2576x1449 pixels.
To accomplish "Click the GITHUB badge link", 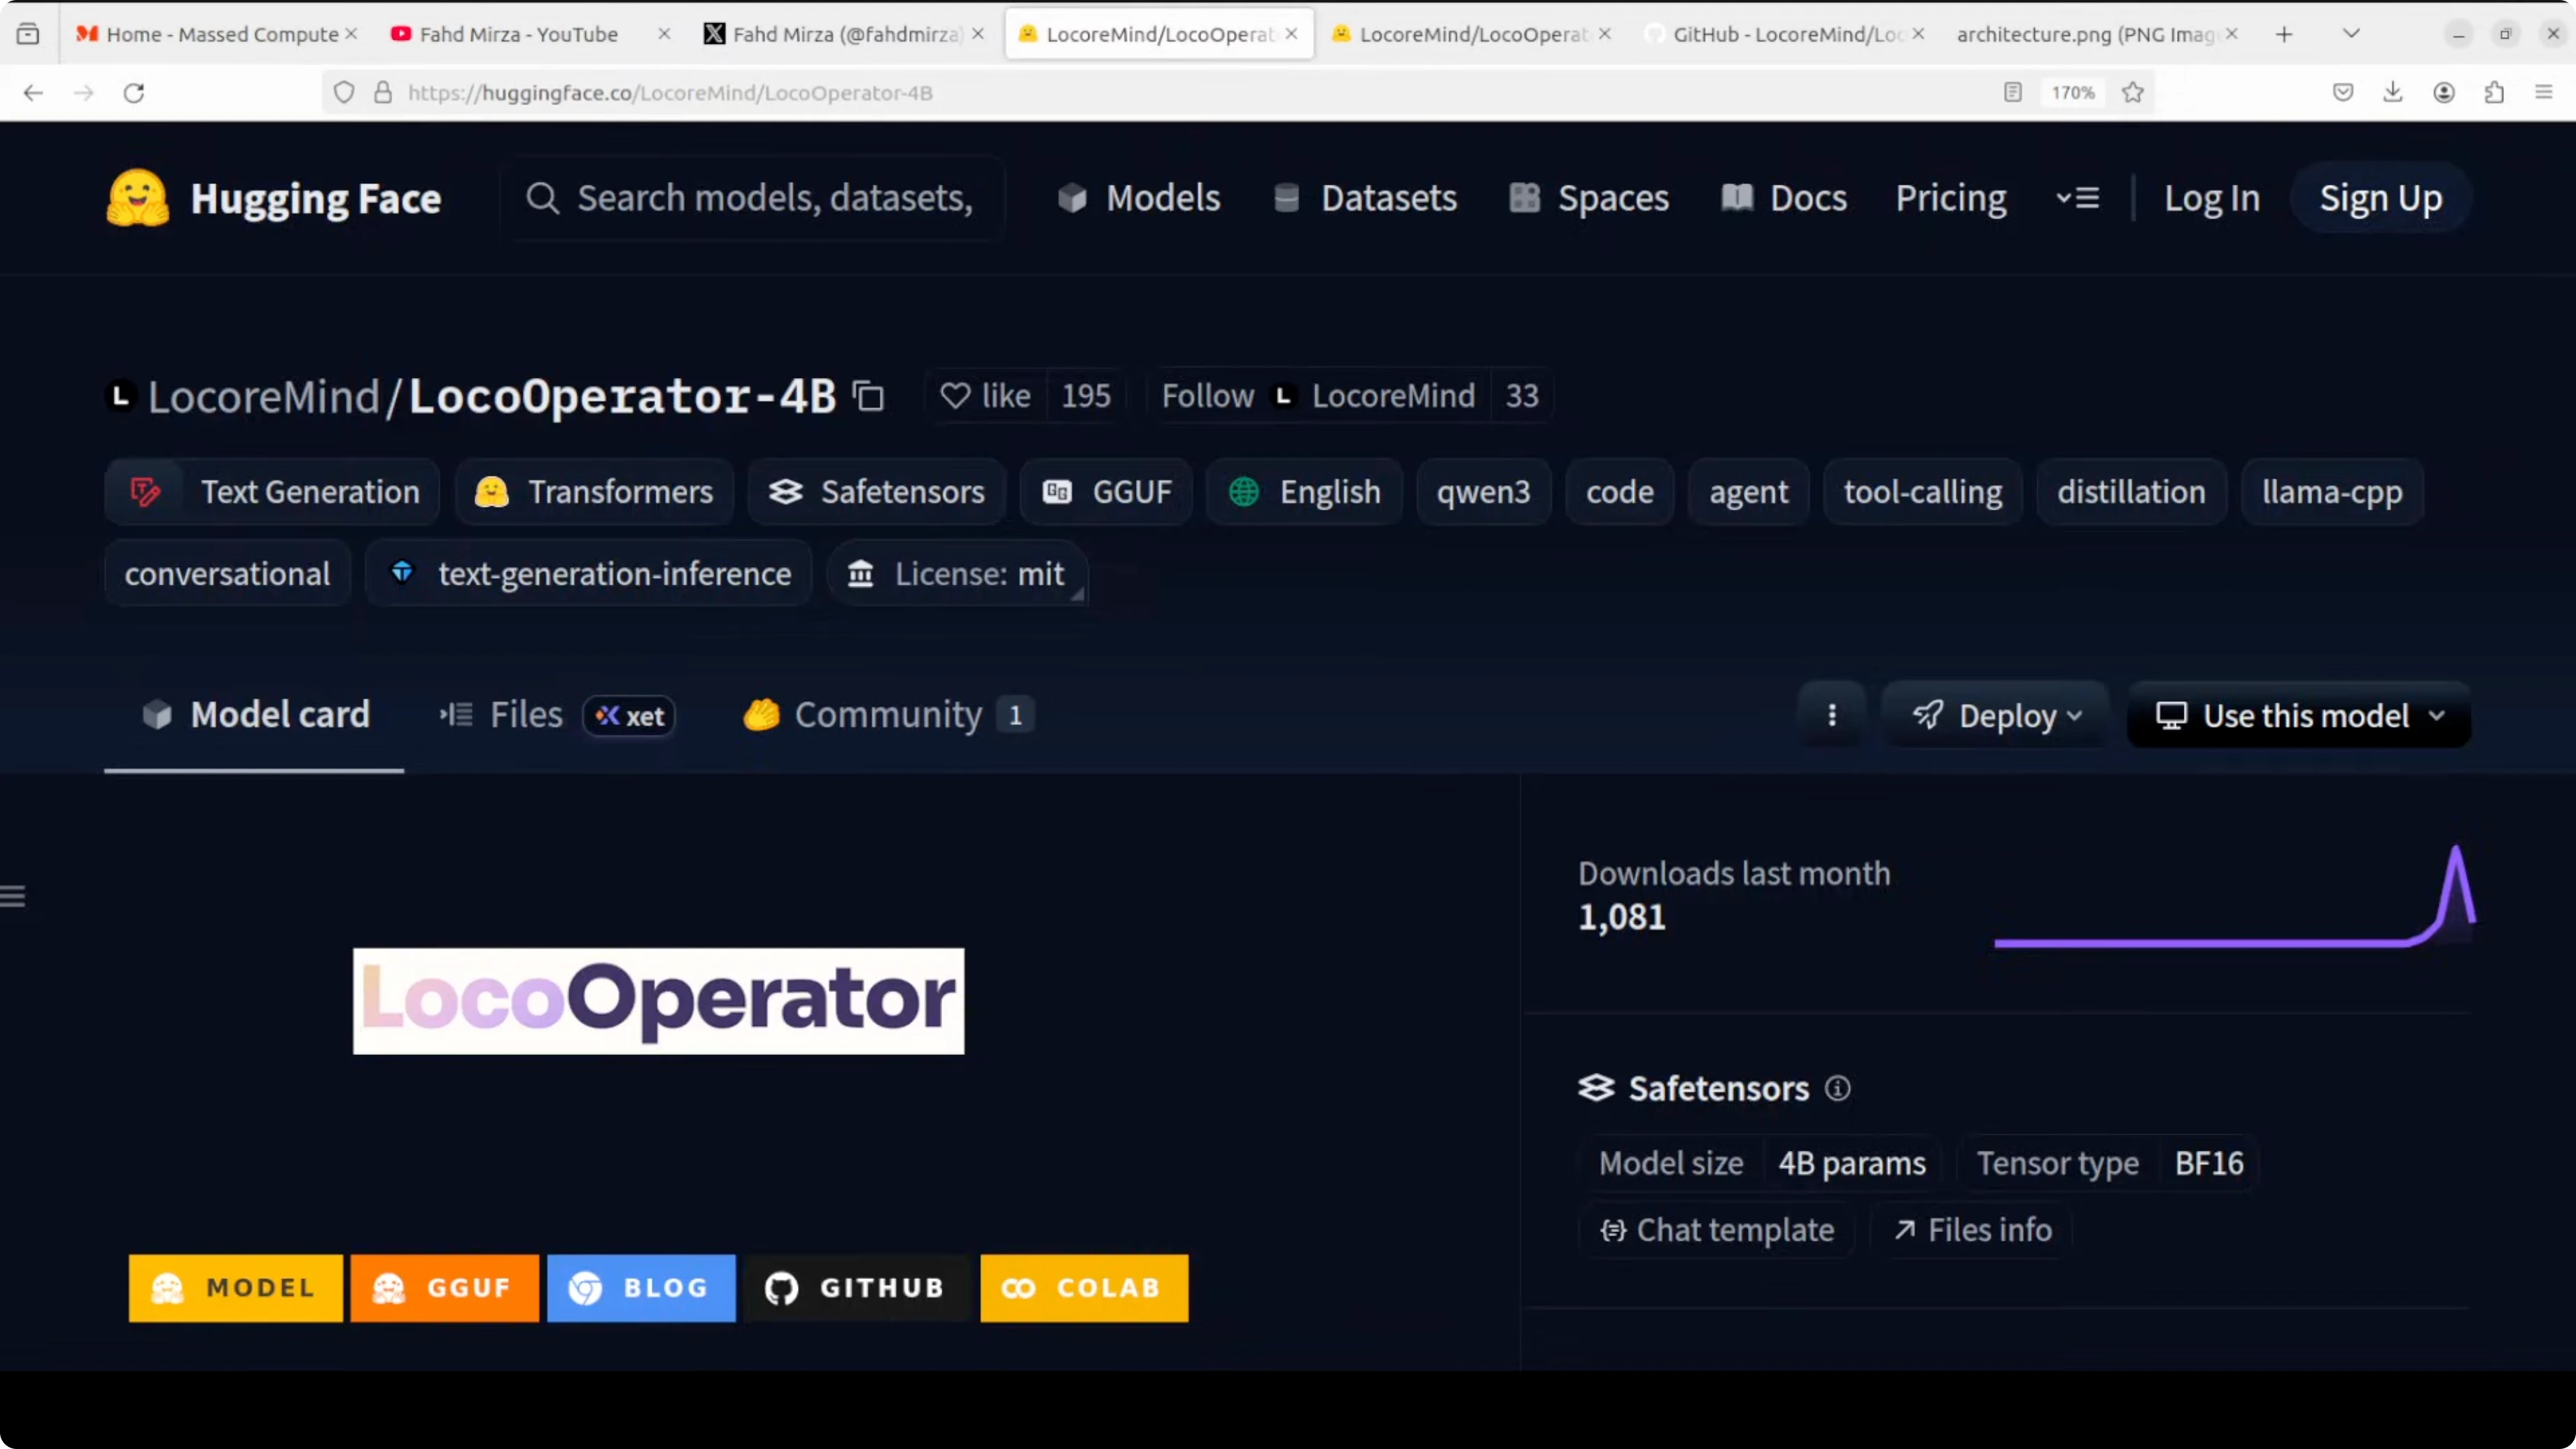I will tap(856, 1288).
